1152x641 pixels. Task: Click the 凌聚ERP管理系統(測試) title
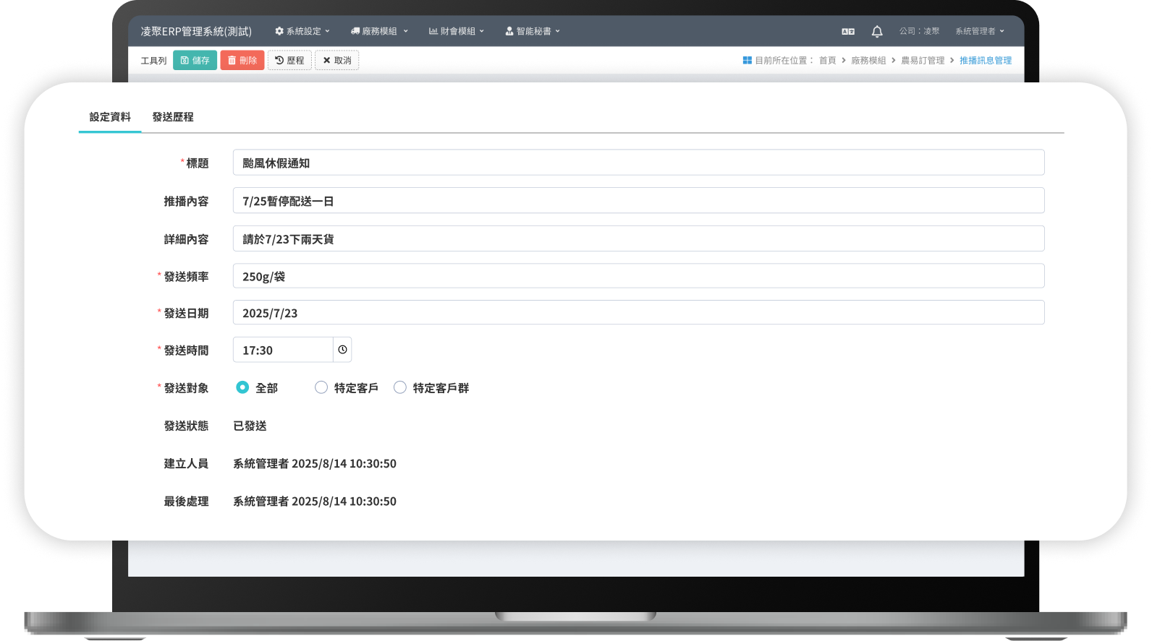coord(196,31)
